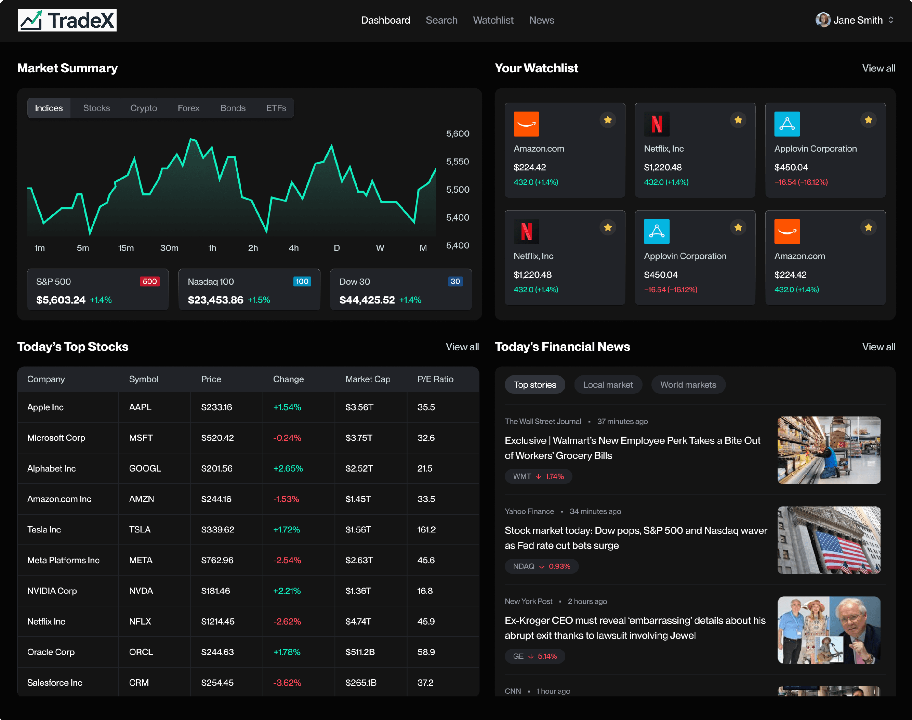Click the Applovin logo in second watchlist row
The height and width of the screenshot is (720, 912).
(x=656, y=231)
